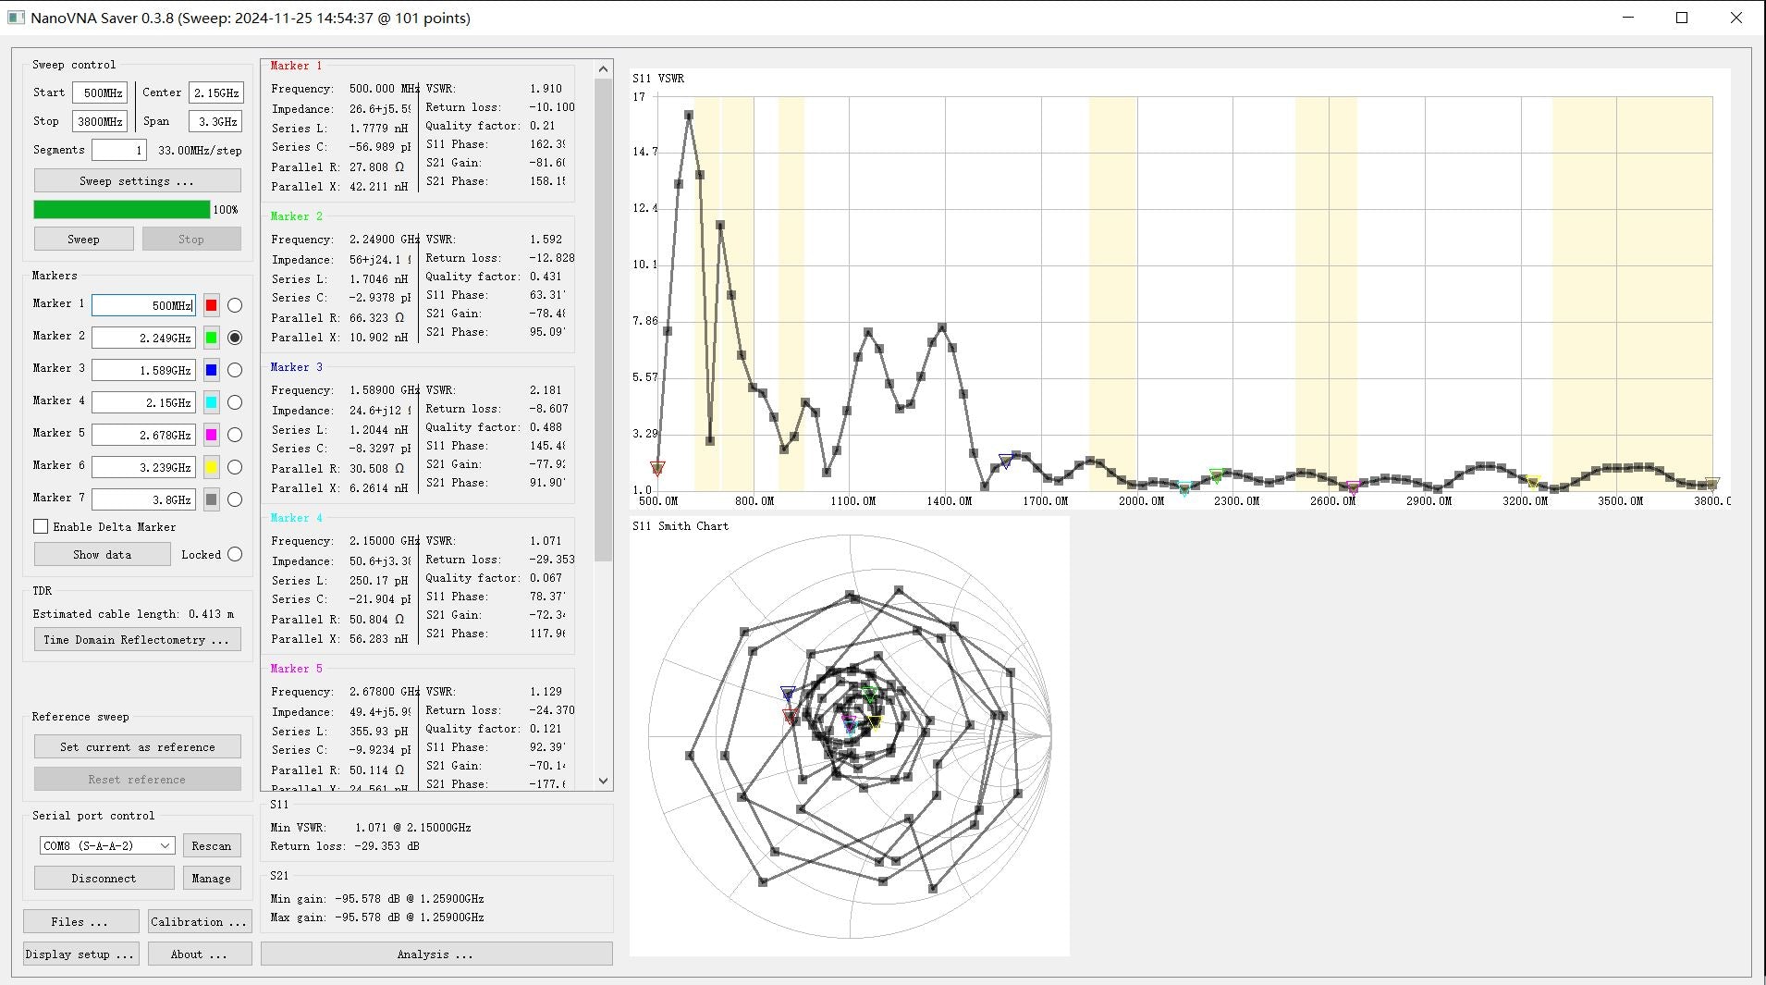Viewport: 1766px width, 985px height.
Task: Open cyan color swatch for Marker 4
Action: tap(211, 402)
